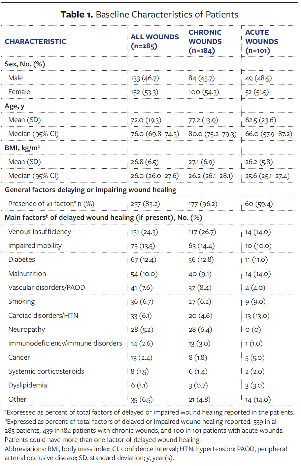Image resolution: width=301 pixels, height=466 pixels.
Task: Click the Table 1 title heading
Action: (149, 15)
